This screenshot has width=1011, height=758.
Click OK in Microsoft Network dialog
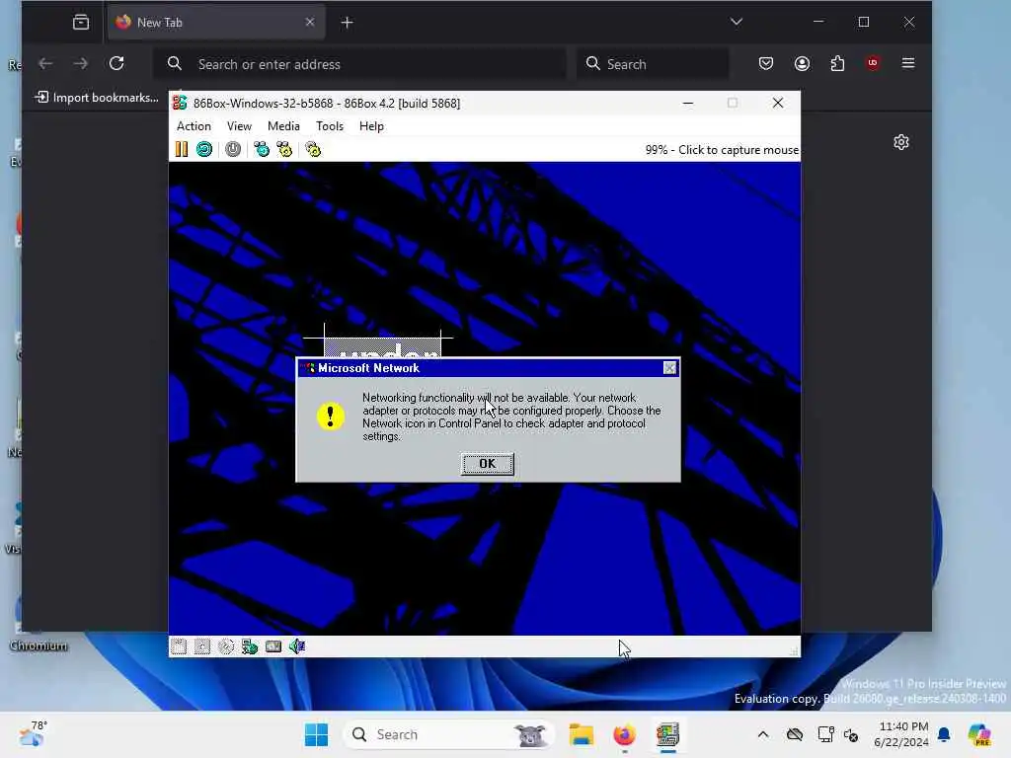pos(488,464)
